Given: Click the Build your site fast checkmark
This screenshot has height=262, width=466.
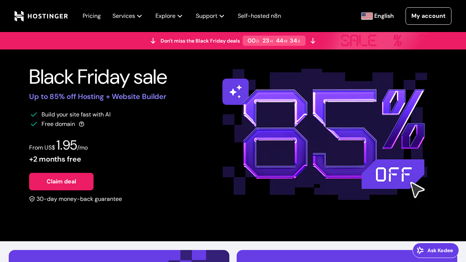Looking at the screenshot, I should click(x=34, y=115).
